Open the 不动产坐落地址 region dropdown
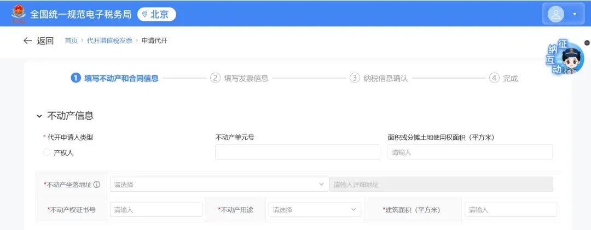This screenshot has width=591, height=230. pos(219,185)
